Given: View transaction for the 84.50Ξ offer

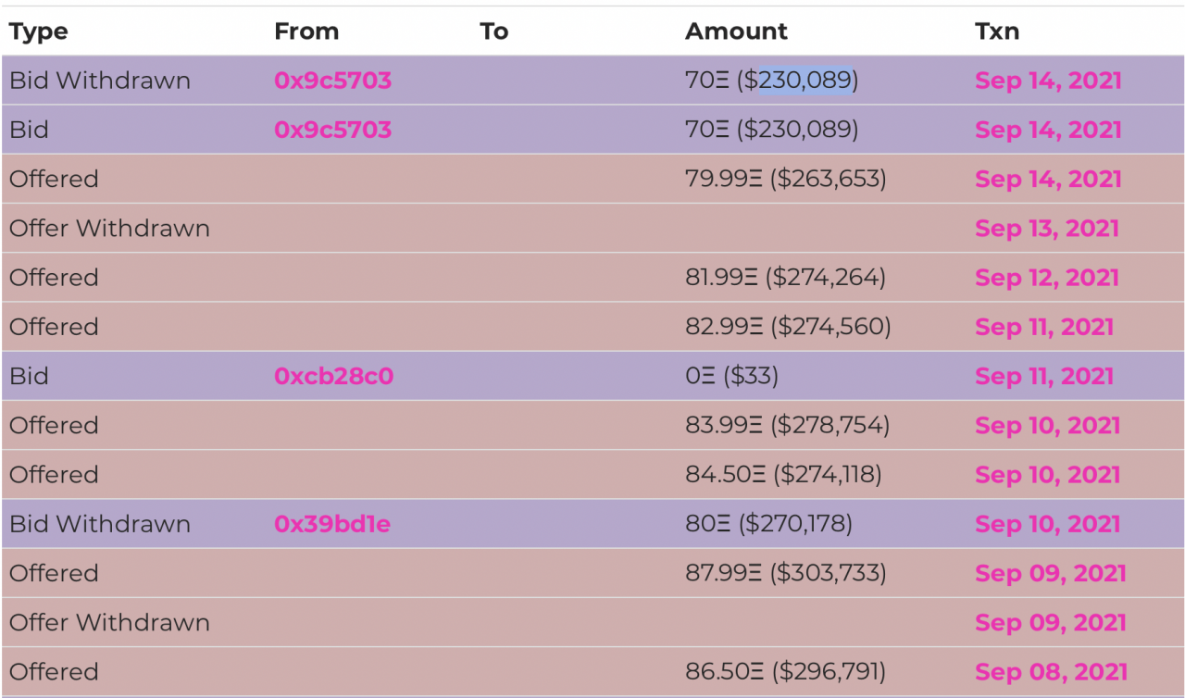Looking at the screenshot, I should [x=1047, y=475].
